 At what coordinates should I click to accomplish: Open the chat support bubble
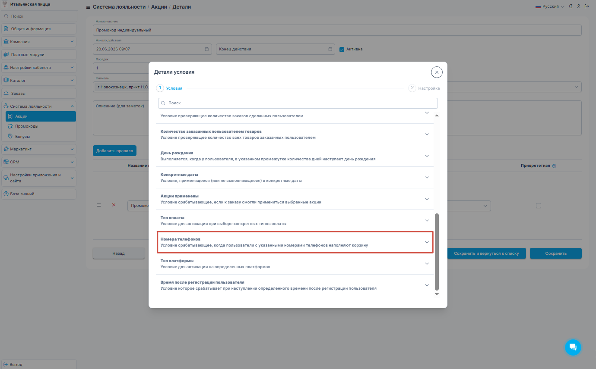[x=573, y=347]
